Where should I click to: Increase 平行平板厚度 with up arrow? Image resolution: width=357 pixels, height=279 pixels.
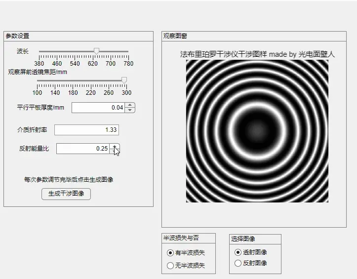(x=130, y=105)
